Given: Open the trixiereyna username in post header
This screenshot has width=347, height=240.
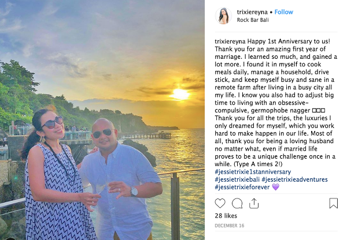Looking at the screenshot, I should [252, 12].
